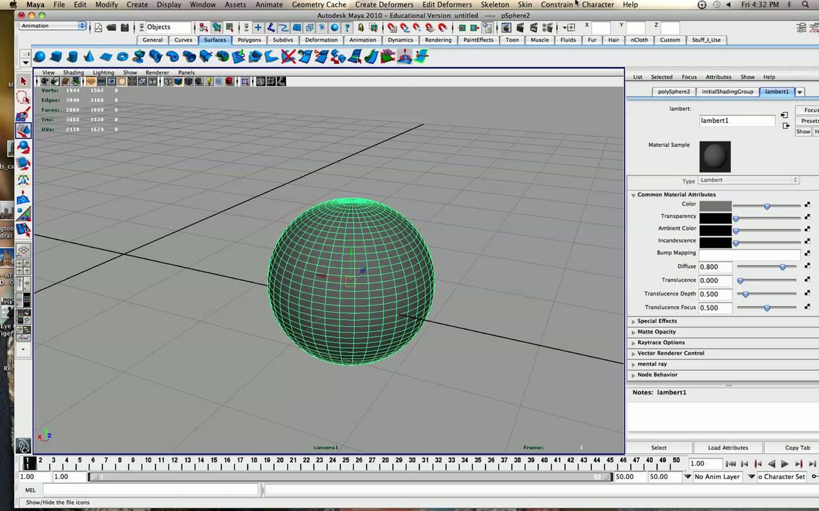Switch to the Polygons shelf tab
The image size is (819, 511).
[249, 40]
